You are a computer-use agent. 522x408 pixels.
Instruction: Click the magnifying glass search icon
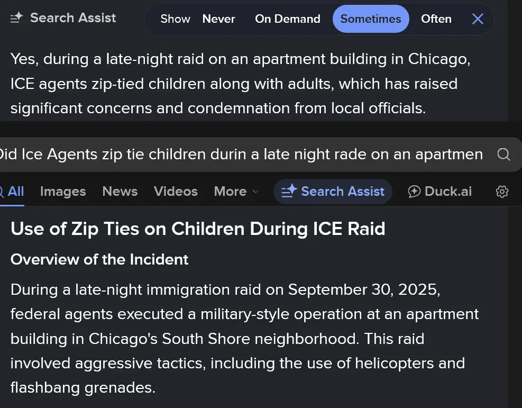[503, 154]
